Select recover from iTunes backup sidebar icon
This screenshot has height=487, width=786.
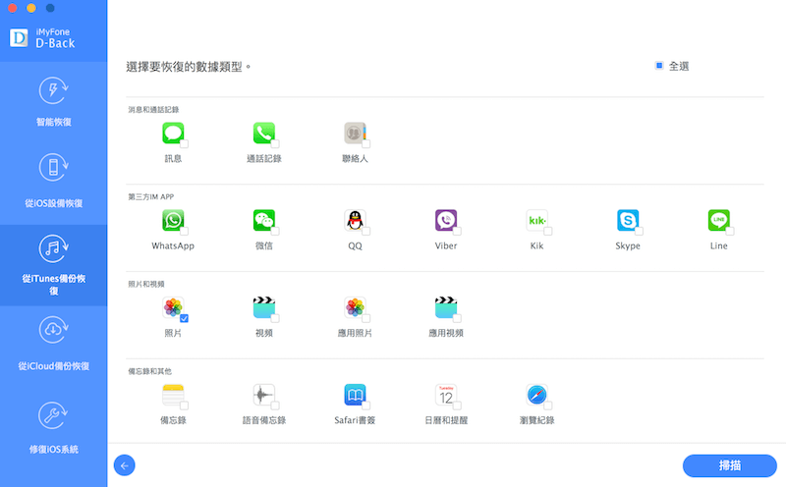coord(53,248)
